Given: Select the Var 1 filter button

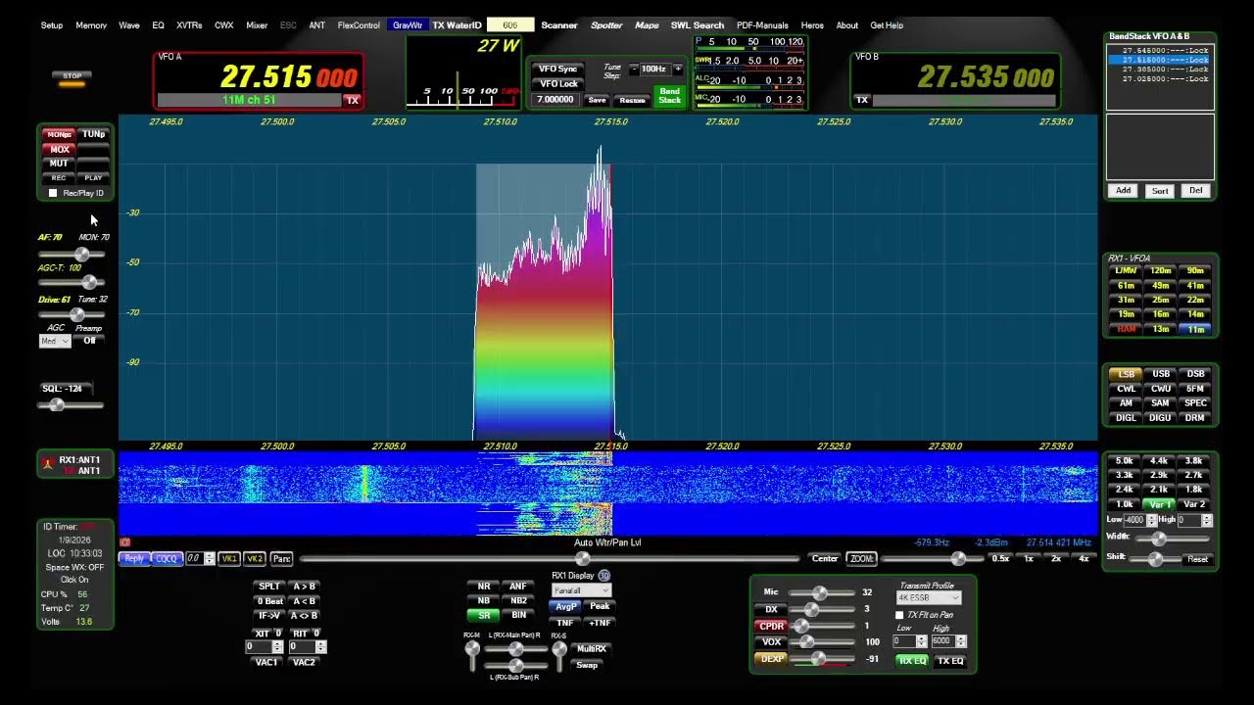Looking at the screenshot, I should click(1160, 504).
